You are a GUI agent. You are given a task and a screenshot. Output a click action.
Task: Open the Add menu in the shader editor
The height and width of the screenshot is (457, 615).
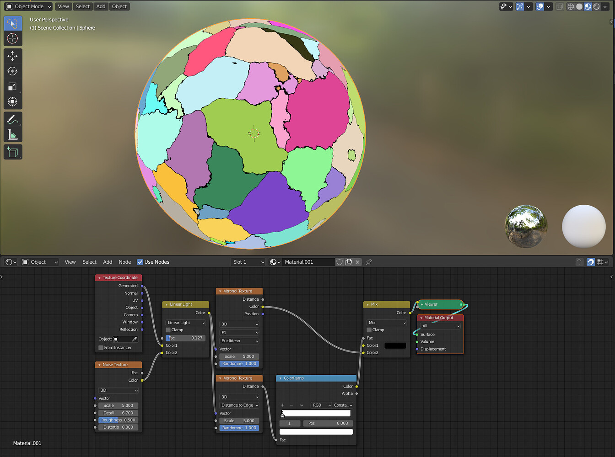[x=107, y=262]
